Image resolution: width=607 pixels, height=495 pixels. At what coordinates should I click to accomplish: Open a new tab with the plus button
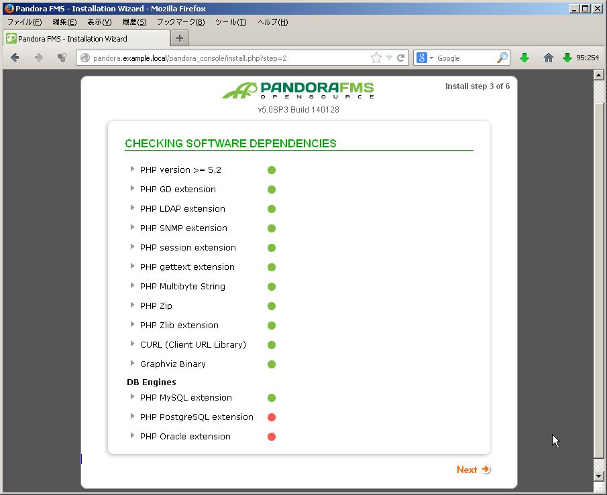click(180, 38)
